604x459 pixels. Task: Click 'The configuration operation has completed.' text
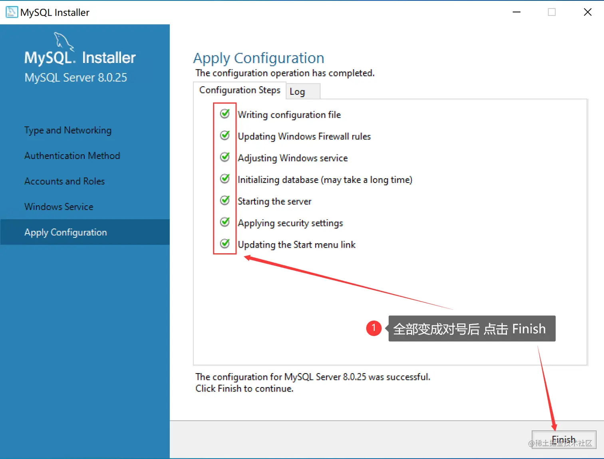[x=285, y=73]
